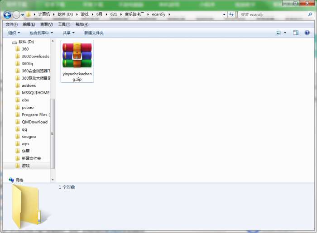This screenshot has width=317, height=233.
Task: Open the 编辑(E) menu
Action: pos(29,24)
